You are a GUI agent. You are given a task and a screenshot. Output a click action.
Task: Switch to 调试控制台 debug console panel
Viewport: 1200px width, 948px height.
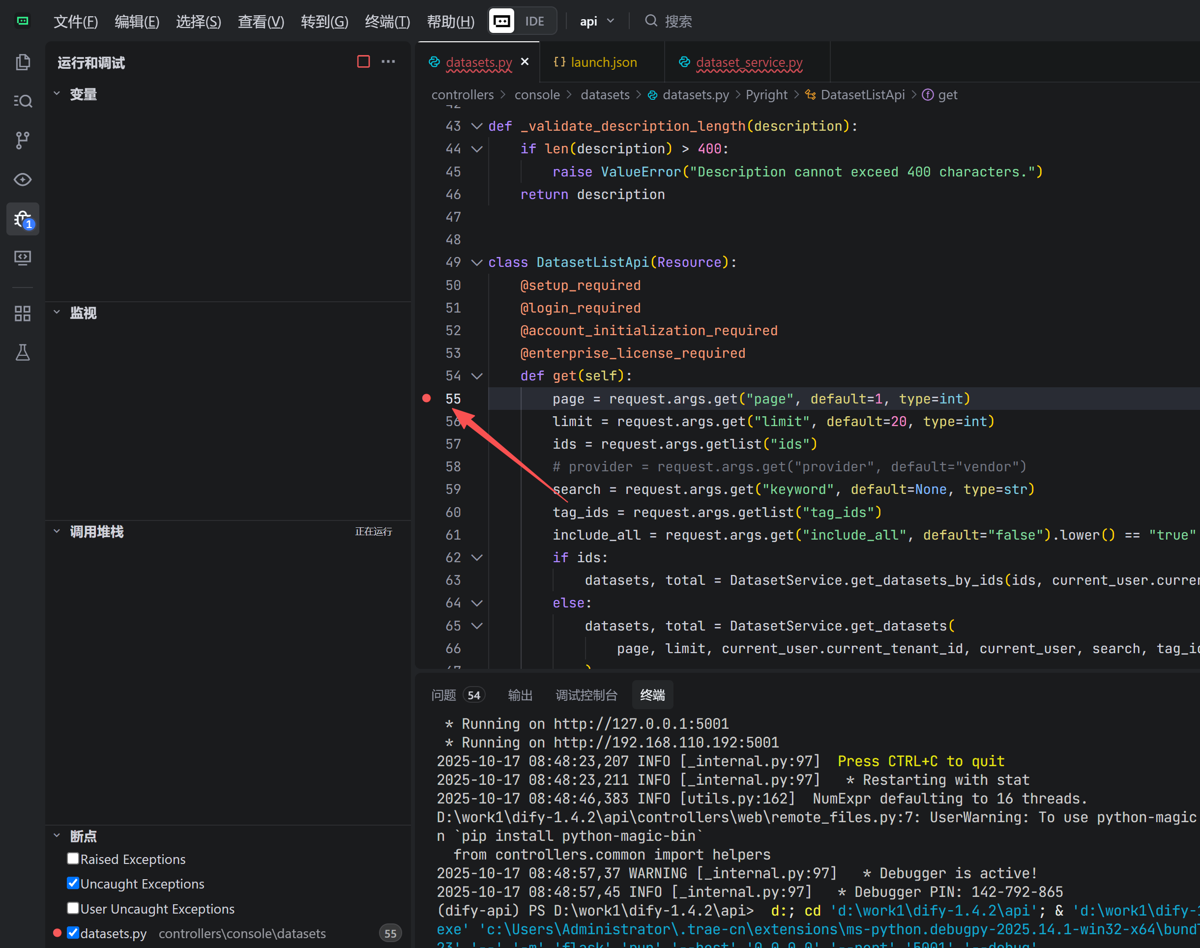pos(586,695)
